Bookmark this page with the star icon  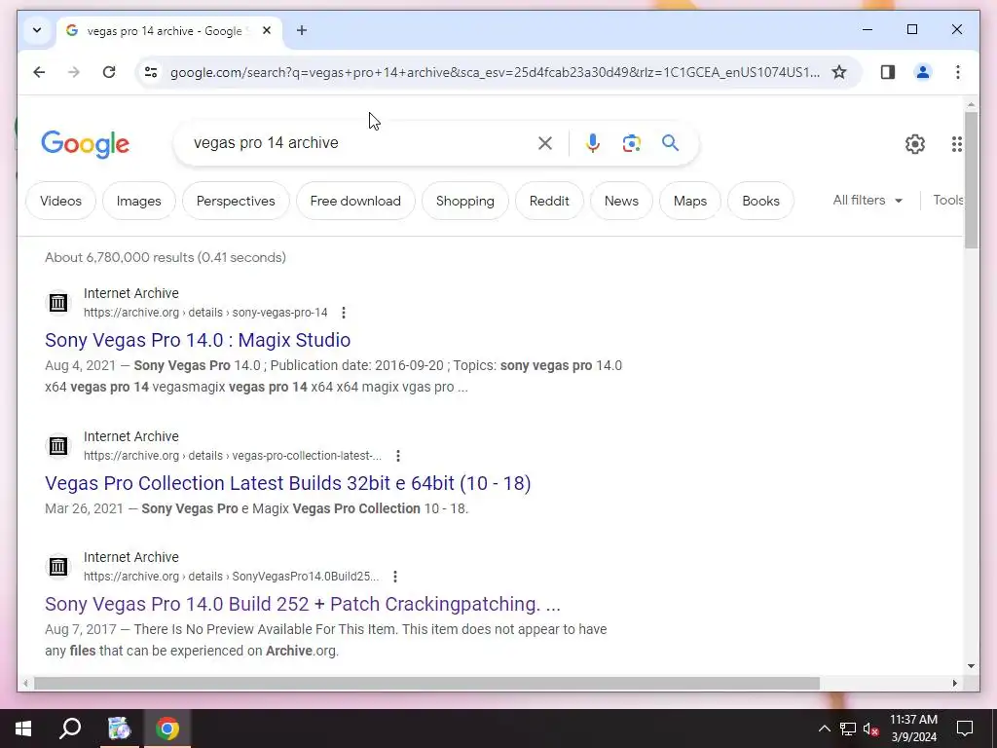coord(839,72)
